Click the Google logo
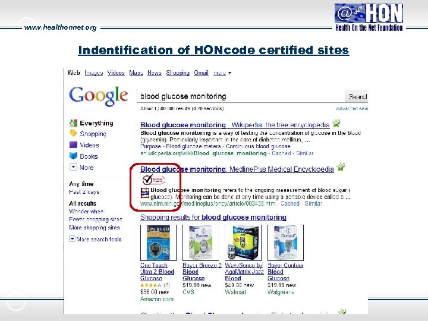This screenshot has width=428, height=321. pyautogui.click(x=98, y=96)
